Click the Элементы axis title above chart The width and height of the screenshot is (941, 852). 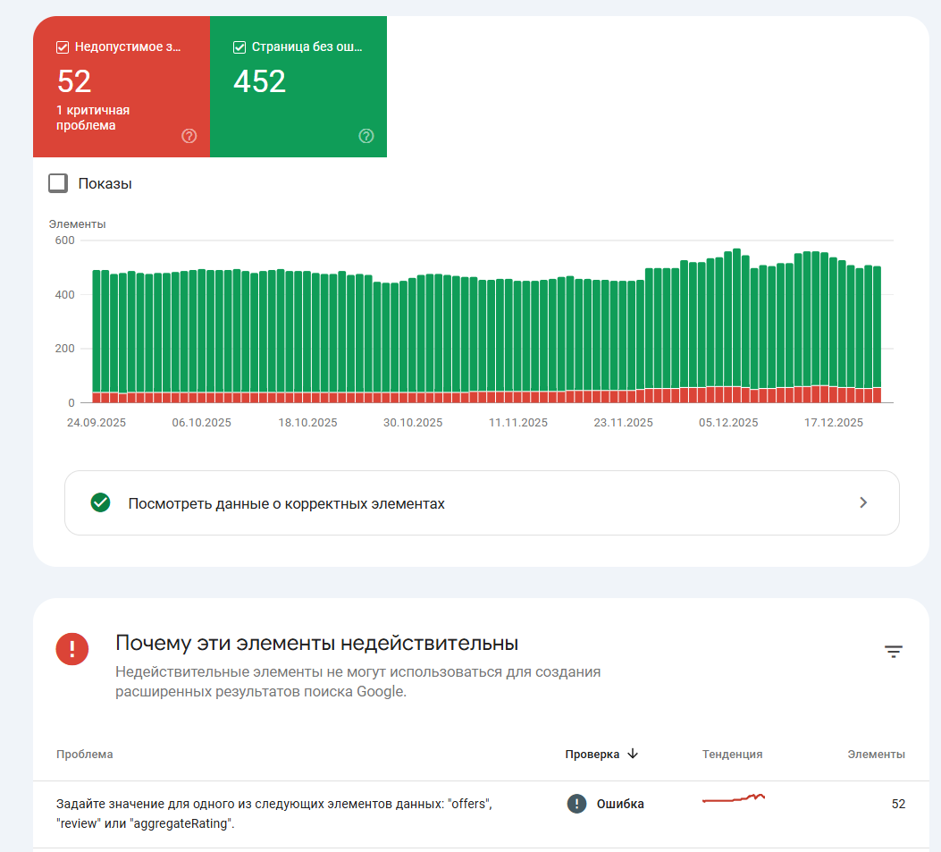78,224
